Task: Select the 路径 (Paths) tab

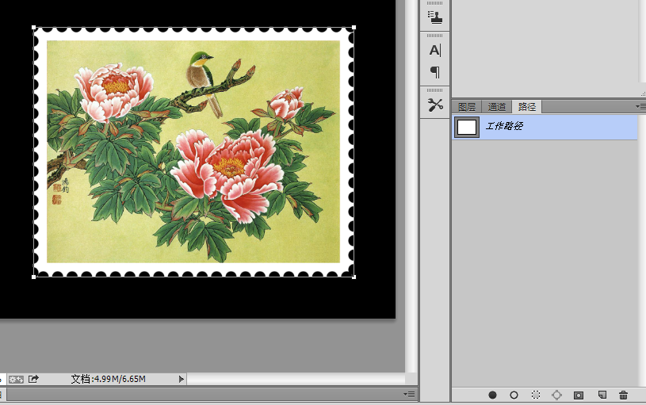Action: coord(527,107)
